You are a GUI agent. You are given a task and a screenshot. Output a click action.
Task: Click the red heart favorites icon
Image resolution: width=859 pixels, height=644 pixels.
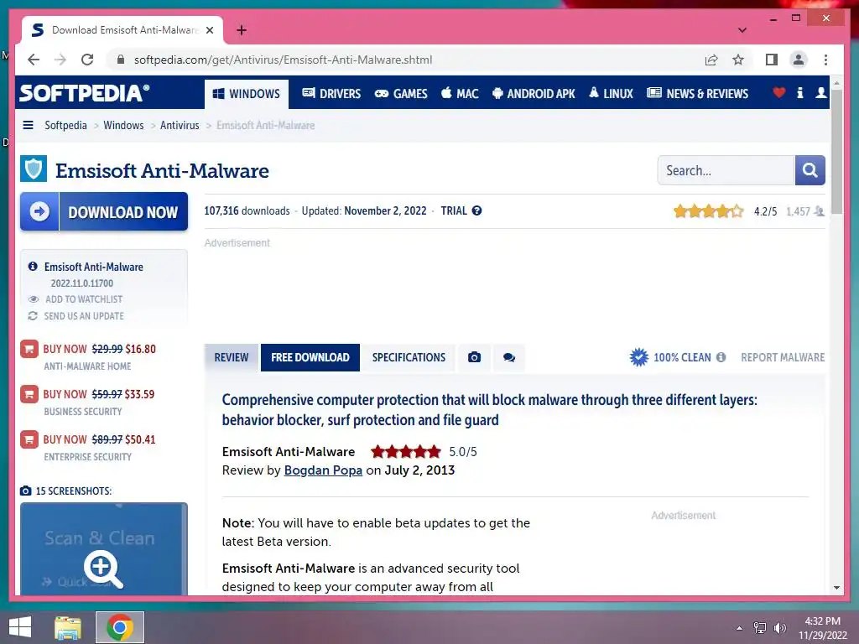point(779,92)
